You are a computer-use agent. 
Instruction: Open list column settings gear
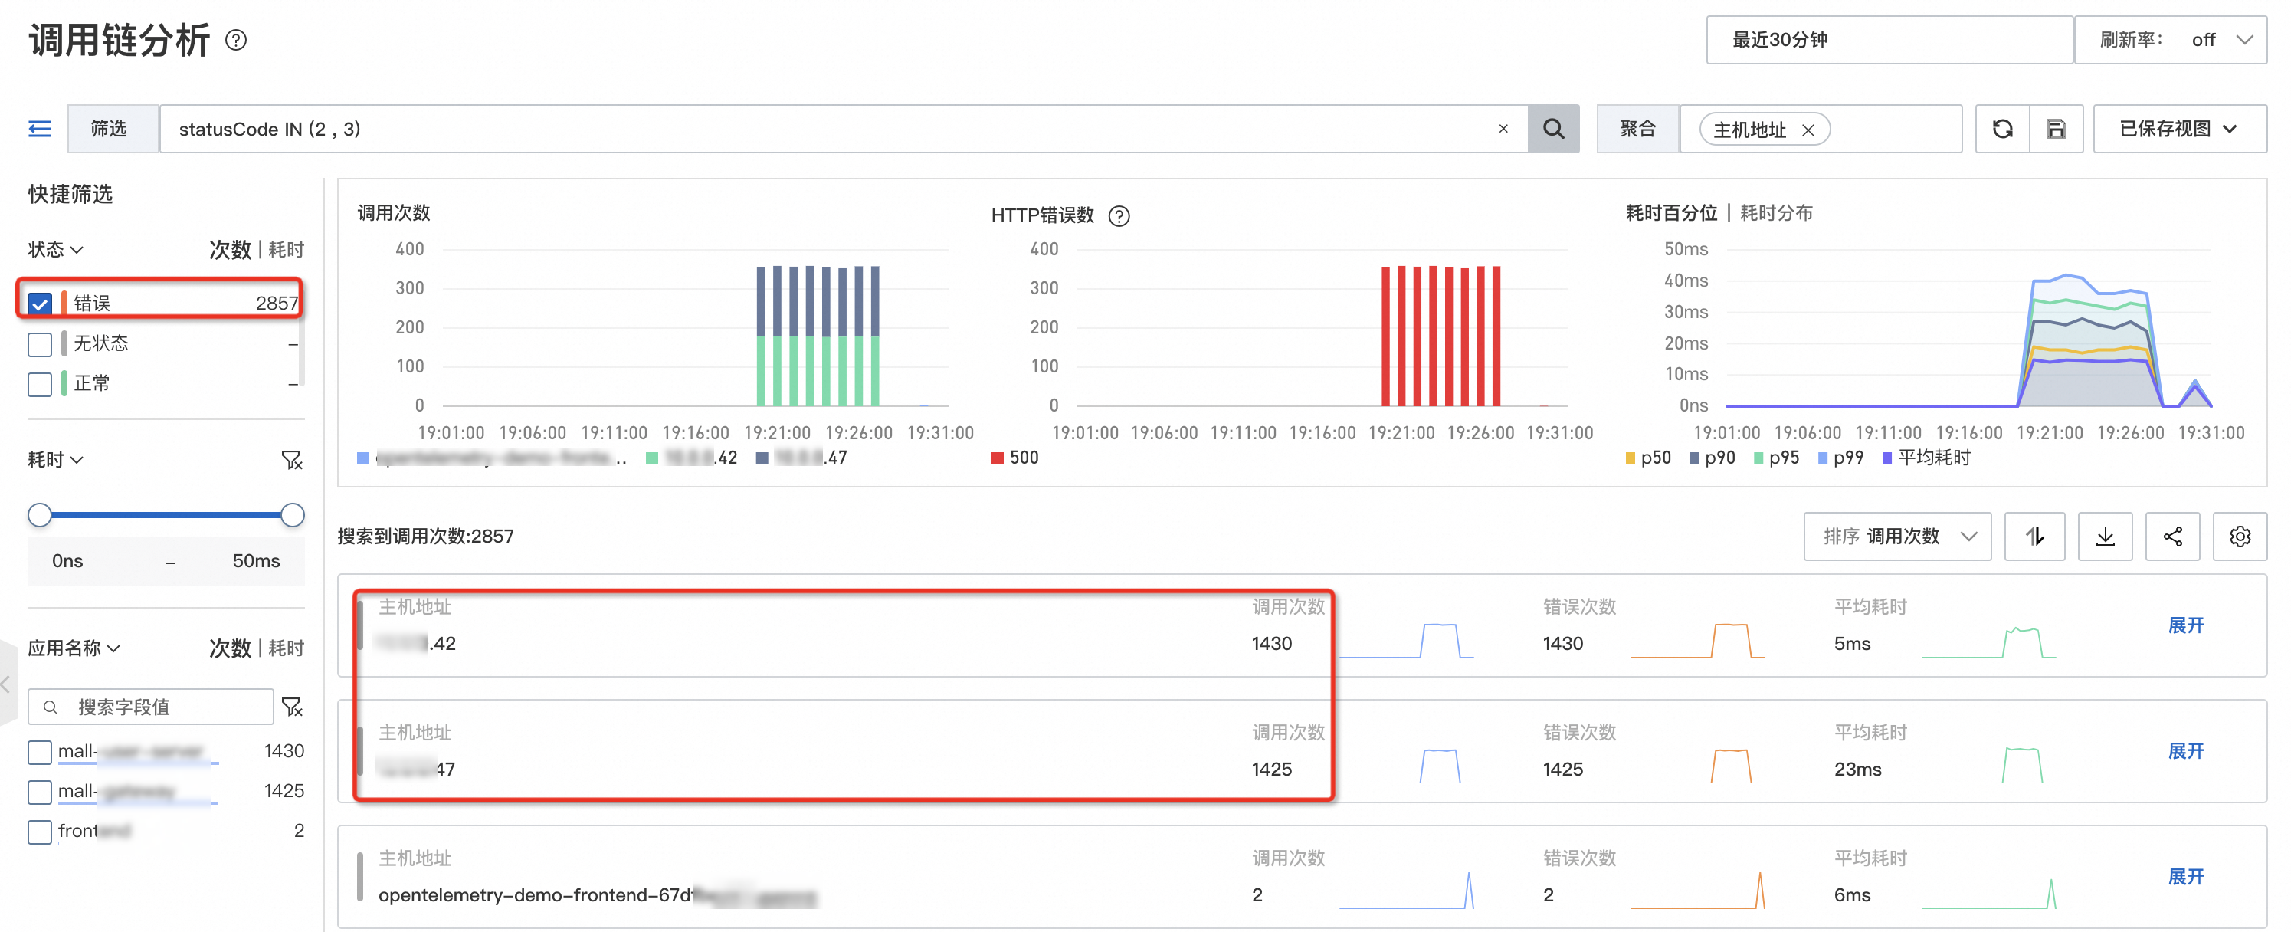click(x=2240, y=537)
